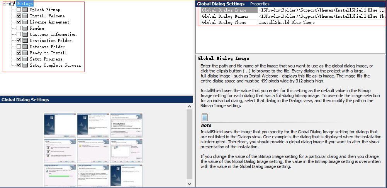Select the Install Welcome tree label
Viewport: 387px width, 188px height.
pos(48,16)
